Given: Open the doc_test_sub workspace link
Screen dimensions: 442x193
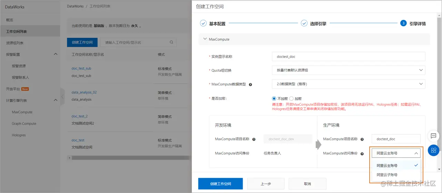Looking at the screenshot, I should (81, 68).
